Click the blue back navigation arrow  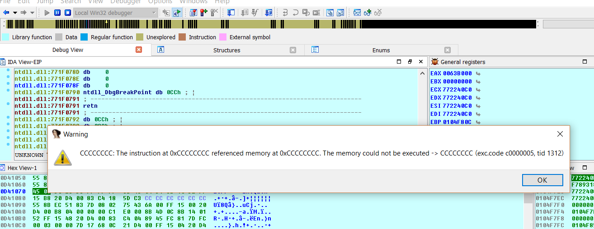click(6, 13)
